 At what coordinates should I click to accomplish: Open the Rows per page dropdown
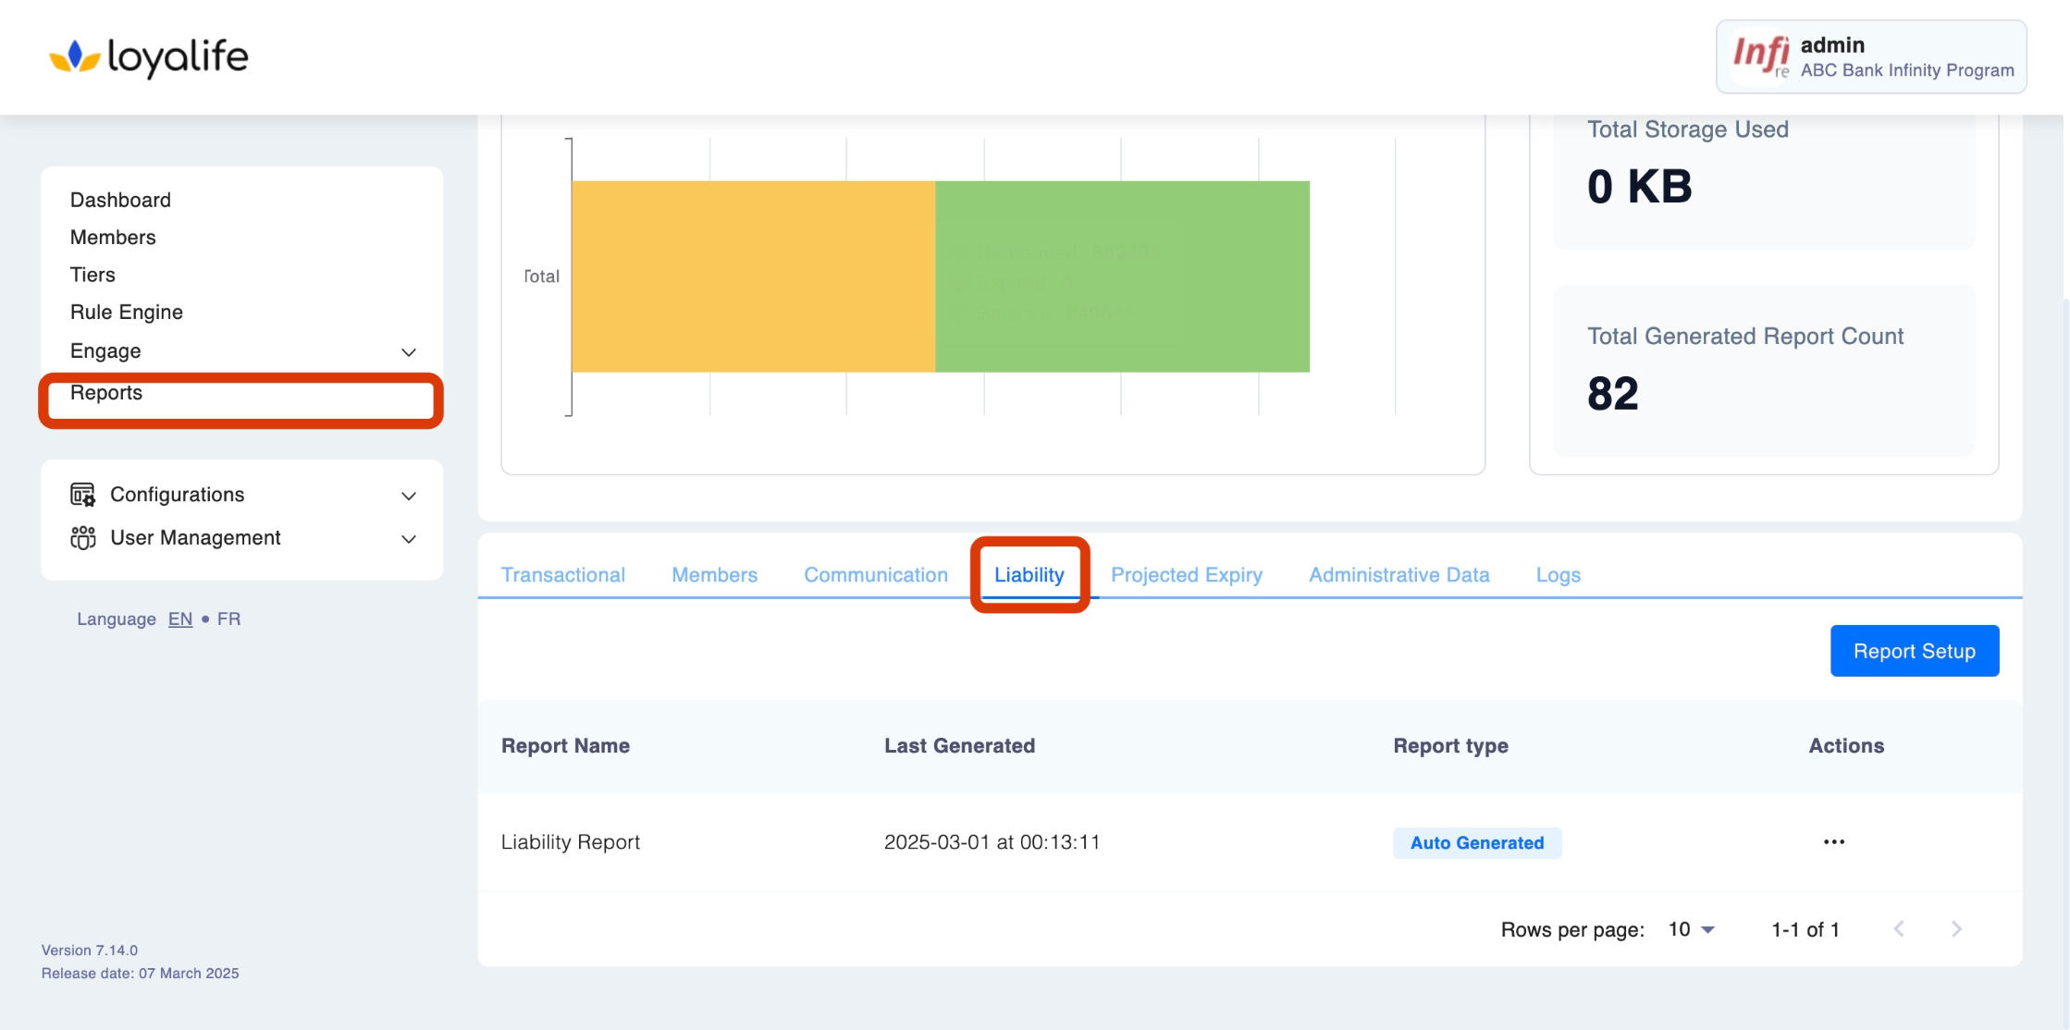[x=1692, y=929]
